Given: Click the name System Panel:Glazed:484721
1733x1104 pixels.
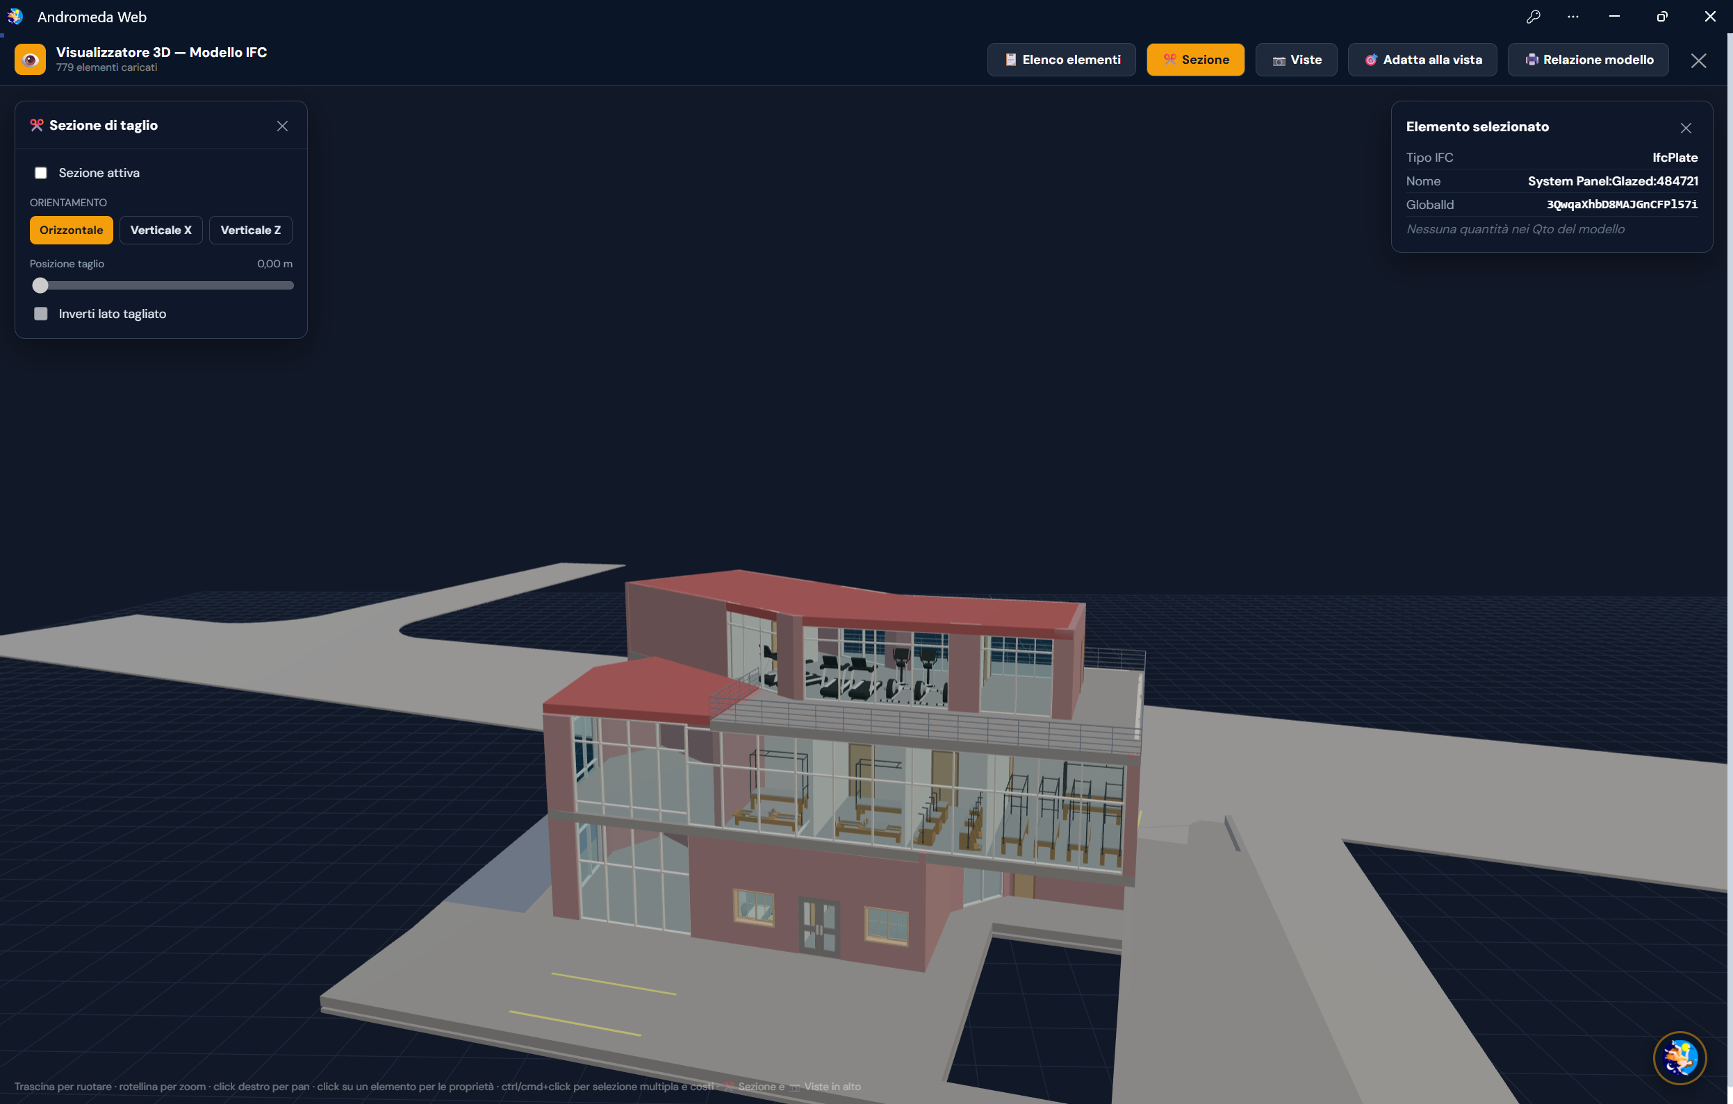Looking at the screenshot, I should click(x=1613, y=181).
